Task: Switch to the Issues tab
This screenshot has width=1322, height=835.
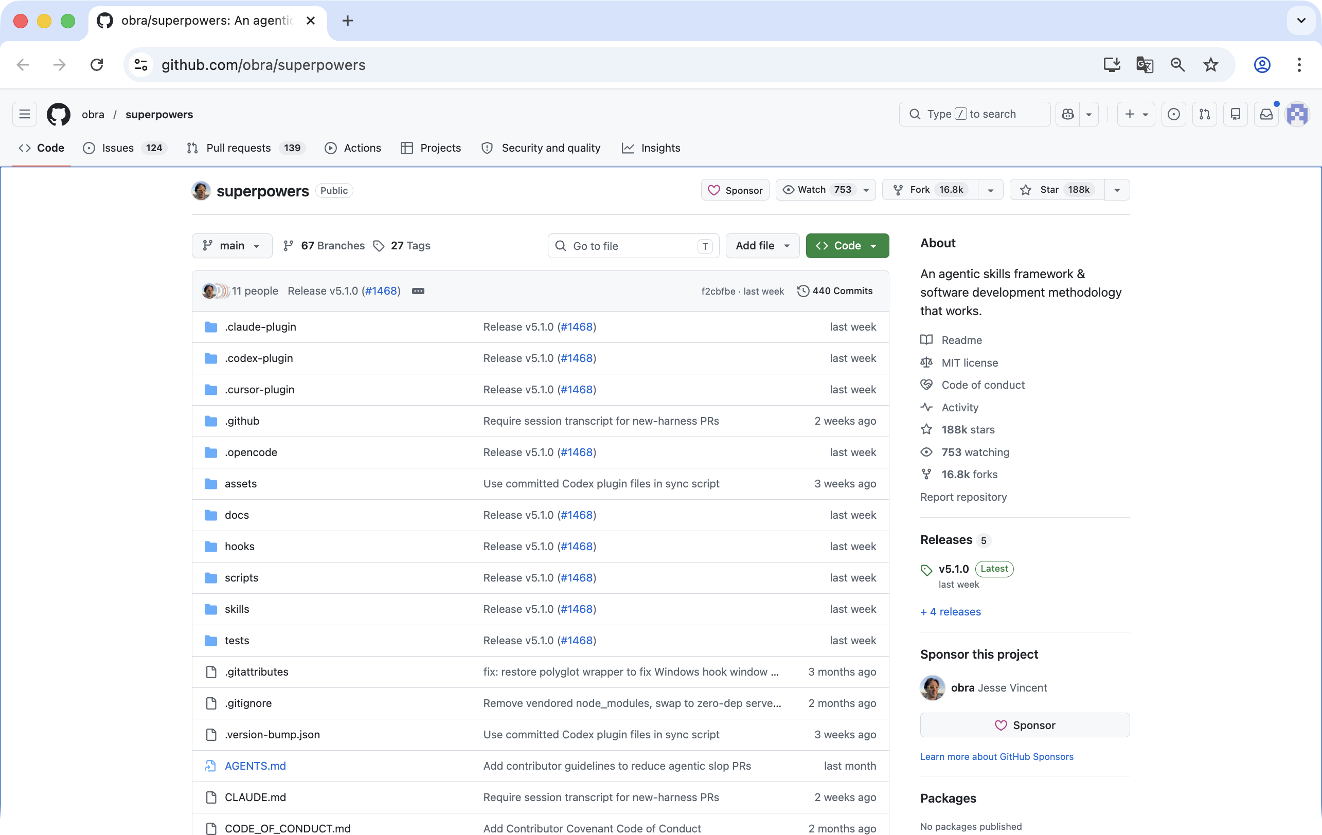Action: (x=125, y=148)
